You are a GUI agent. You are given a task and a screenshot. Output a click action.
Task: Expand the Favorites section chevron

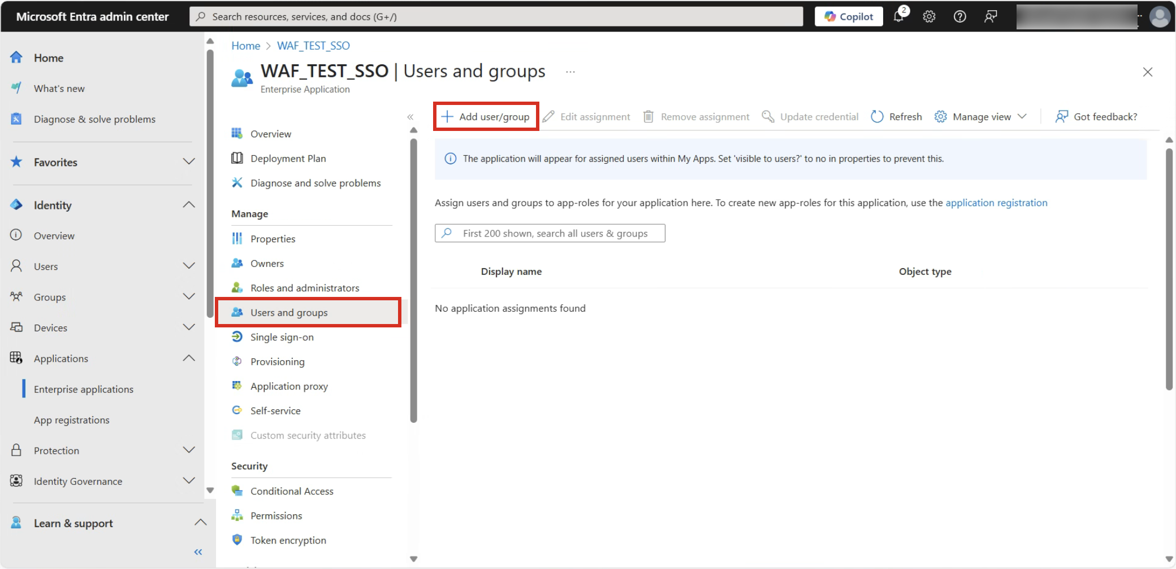pyautogui.click(x=189, y=162)
